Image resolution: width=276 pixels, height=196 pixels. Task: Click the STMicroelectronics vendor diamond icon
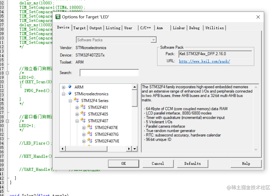coord(70,94)
